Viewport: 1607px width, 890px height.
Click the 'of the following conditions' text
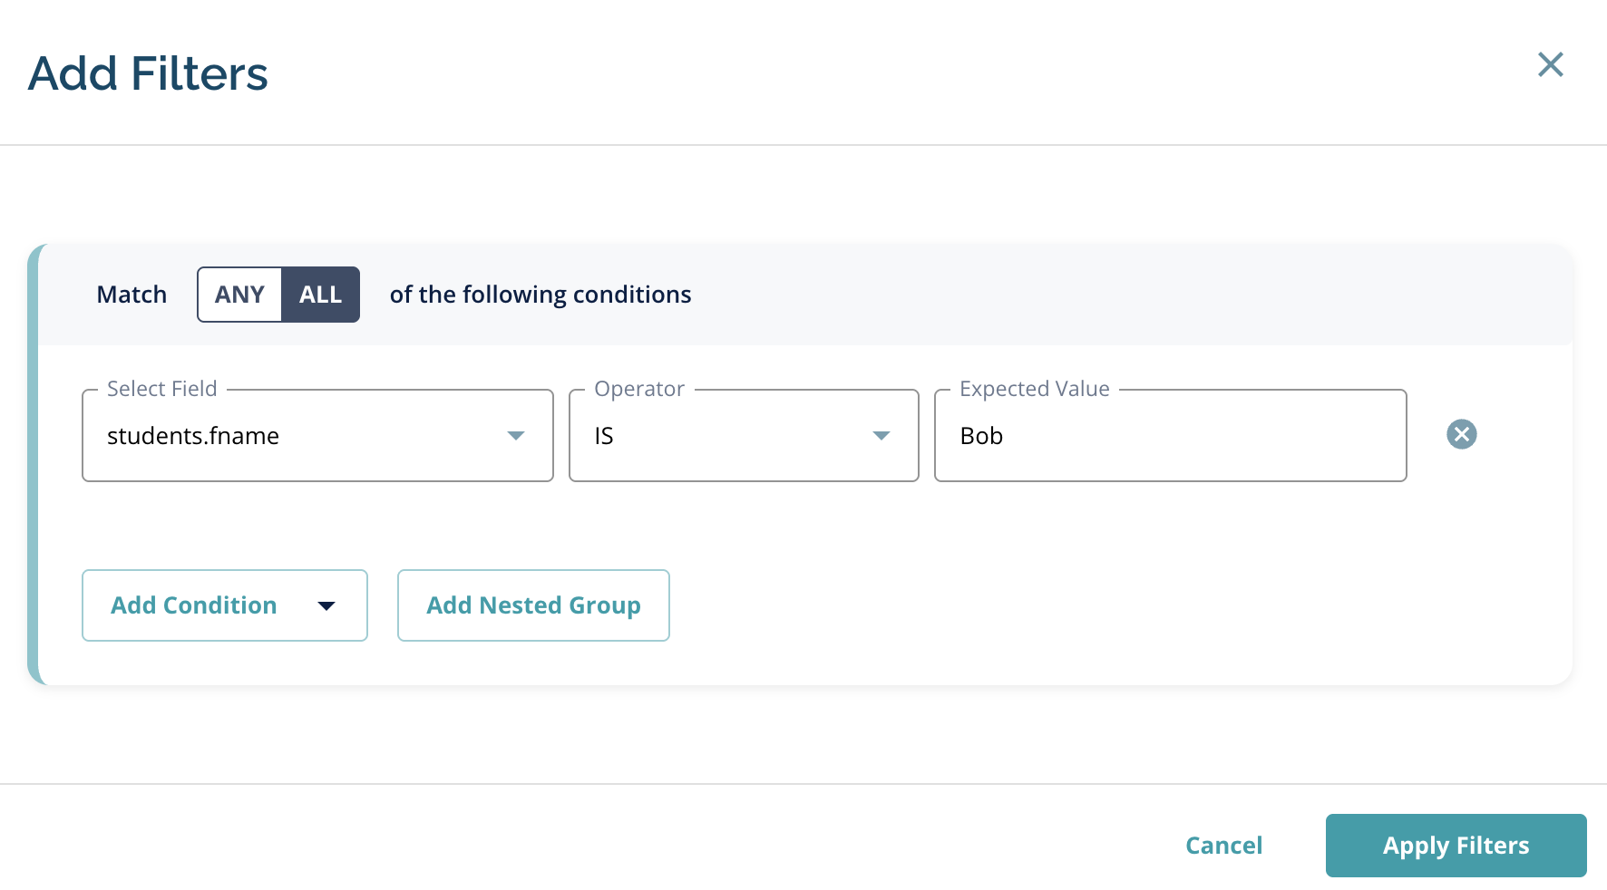click(x=541, y=295)
